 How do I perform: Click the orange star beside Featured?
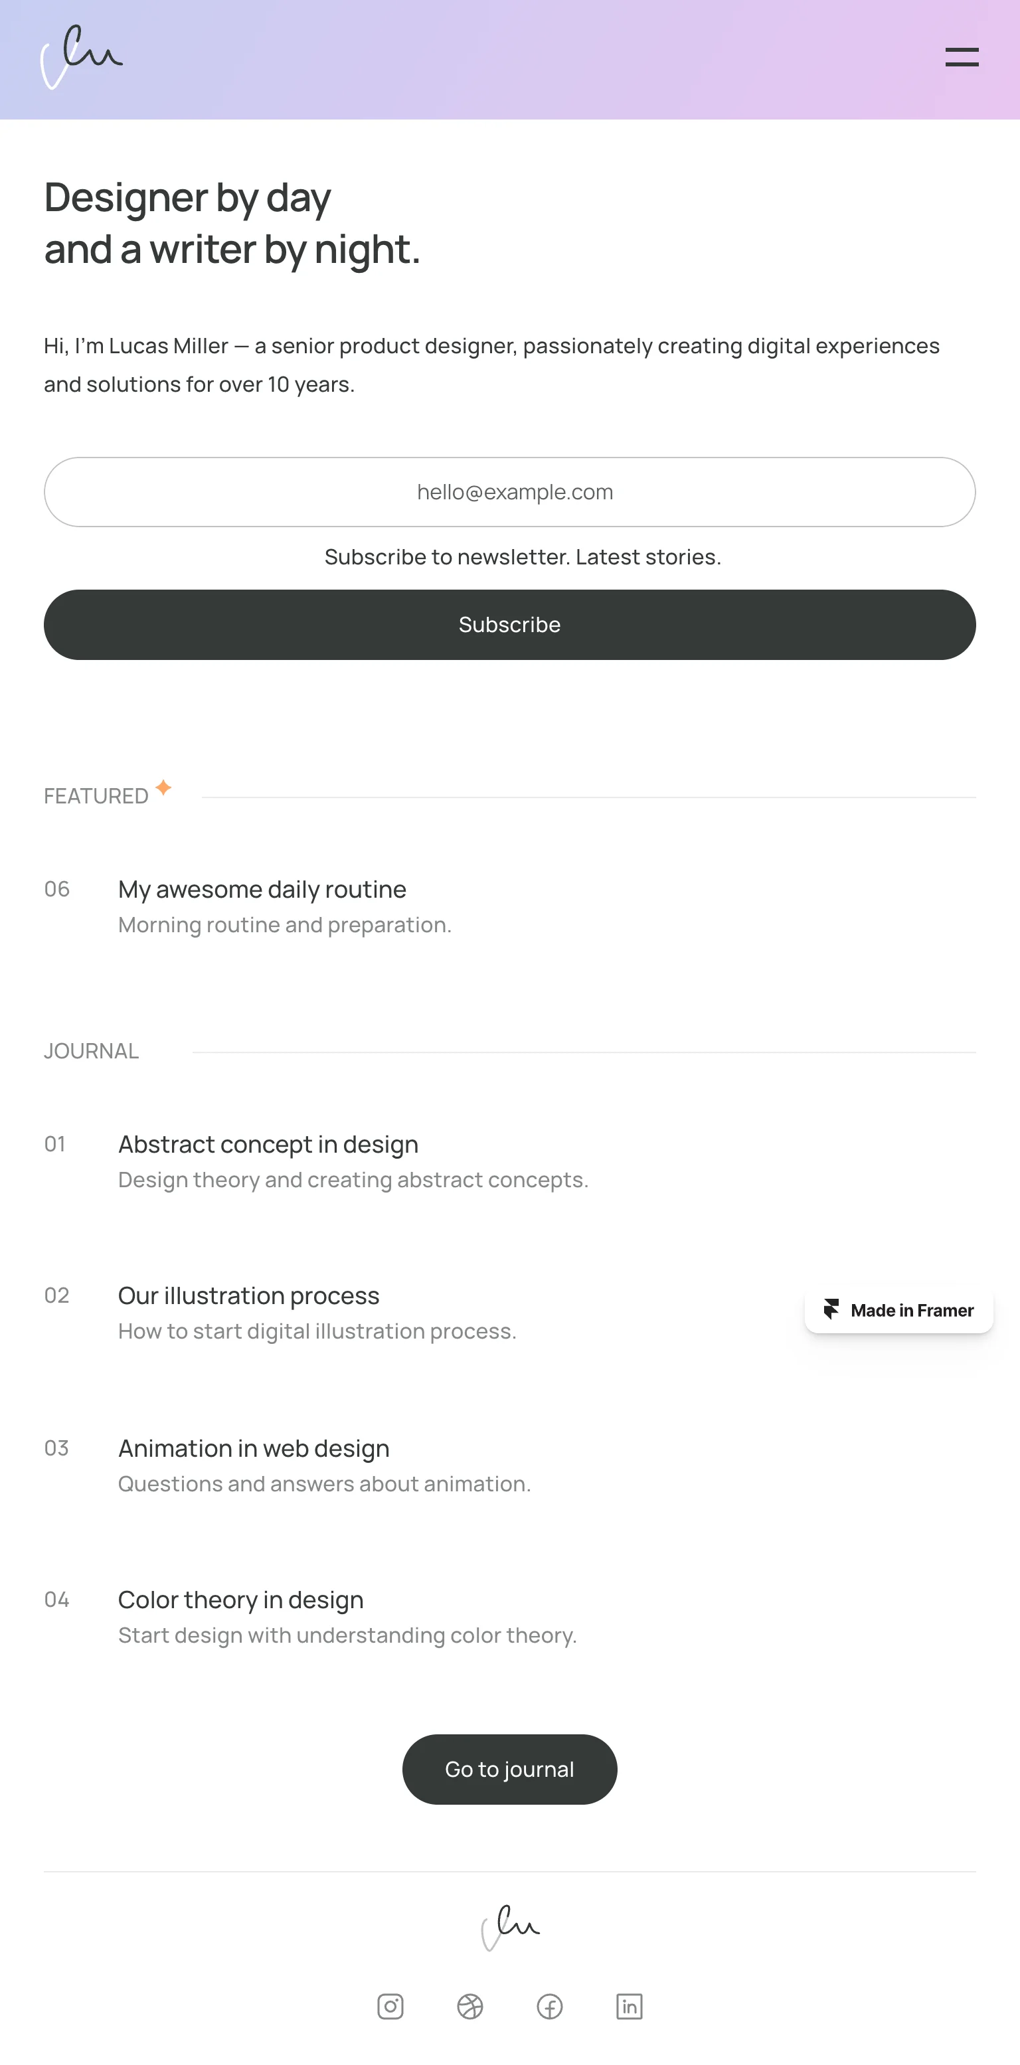click(x=163, y=787)
